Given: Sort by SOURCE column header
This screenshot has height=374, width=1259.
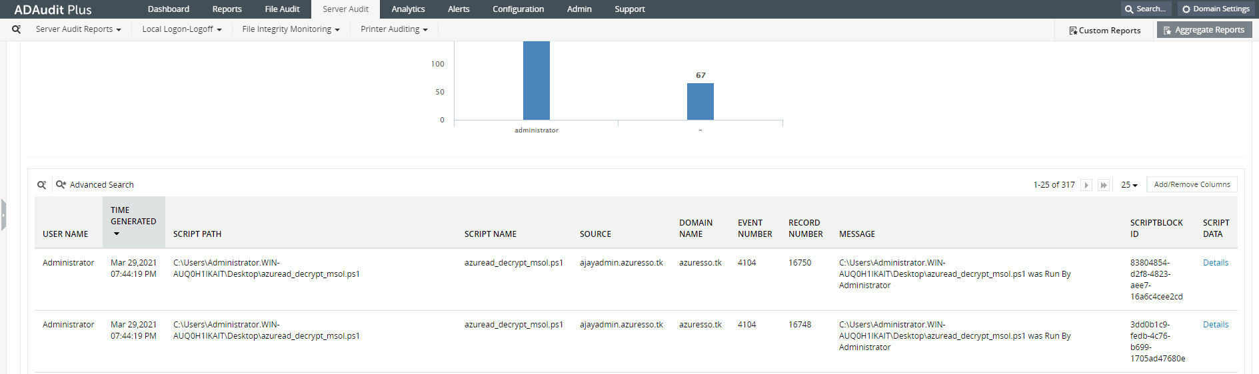Looking at the screenshot, I should [595, 234].
